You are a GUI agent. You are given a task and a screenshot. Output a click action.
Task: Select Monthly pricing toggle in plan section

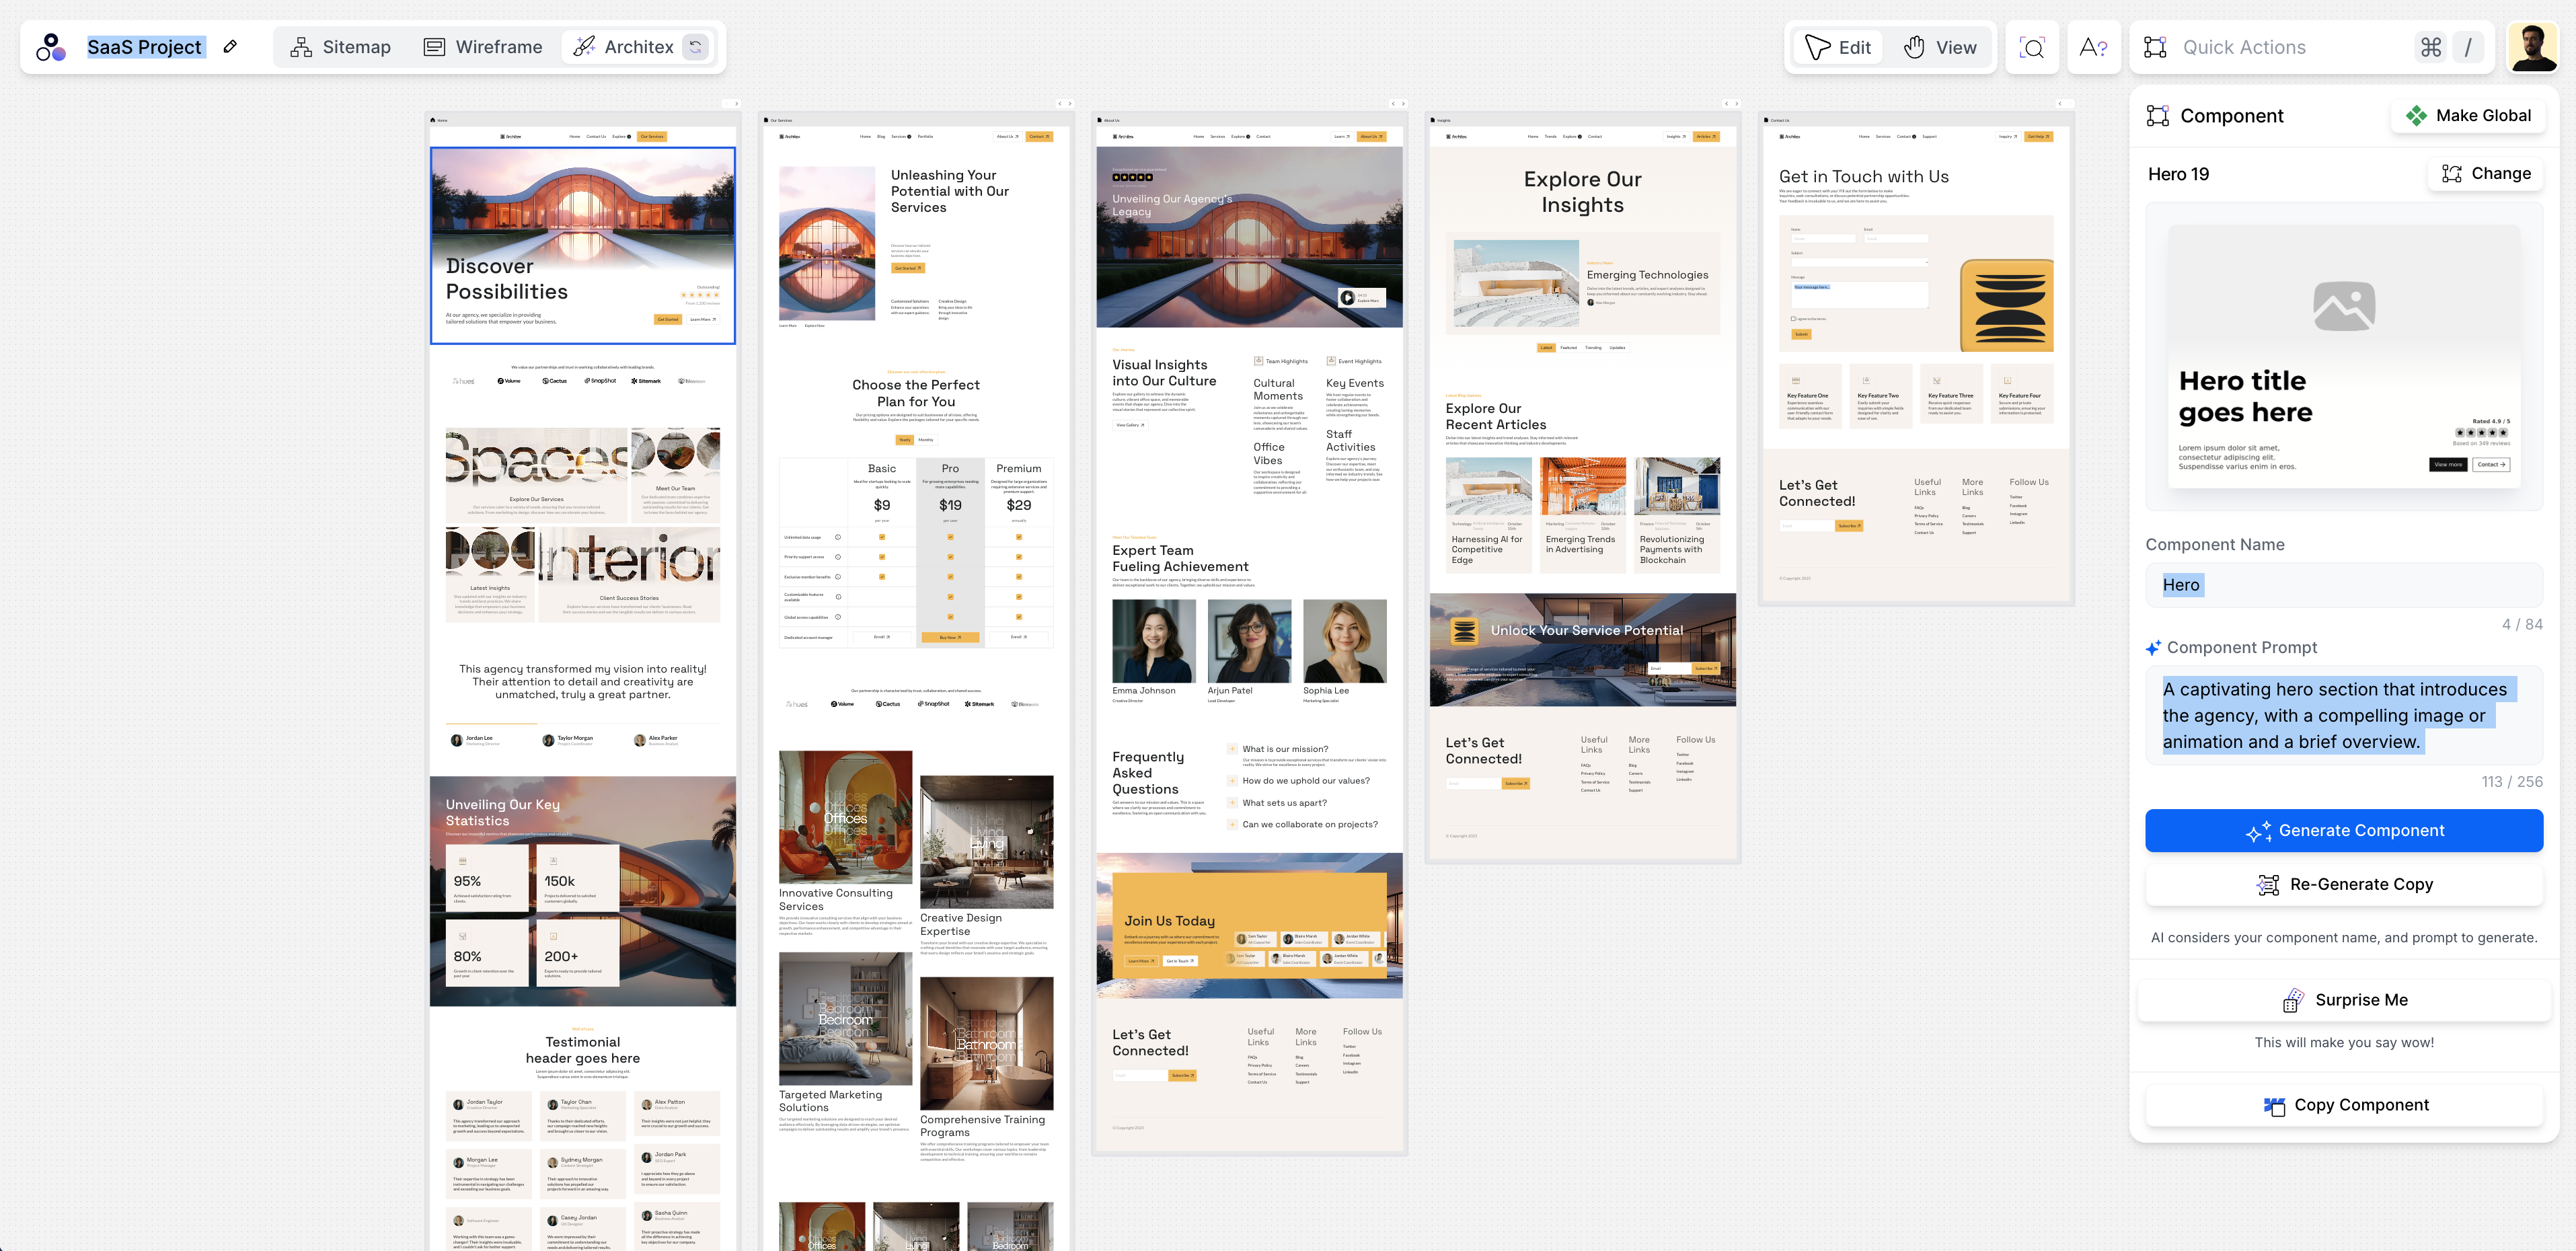click(x=926, y=440)
